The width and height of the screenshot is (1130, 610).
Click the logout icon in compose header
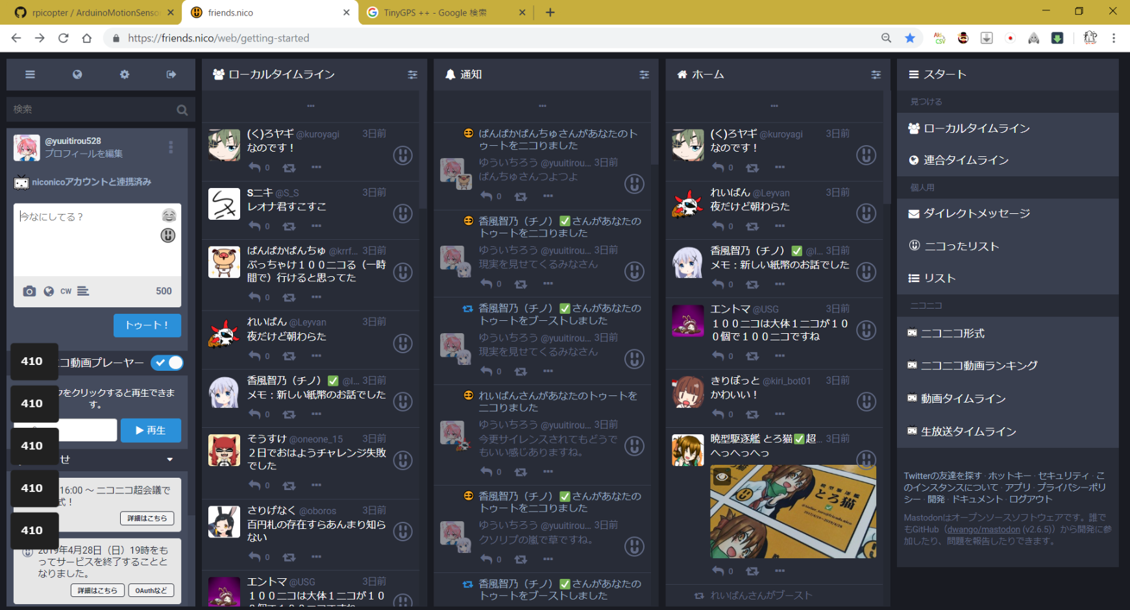171,75
